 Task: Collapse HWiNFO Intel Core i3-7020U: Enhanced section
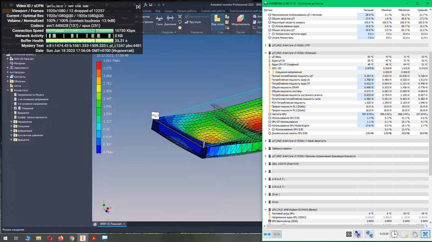pos(266,53)
